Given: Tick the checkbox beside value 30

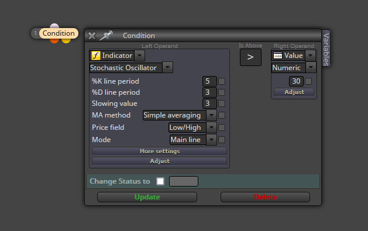Looking at the screenshot, I should pos(308,81).
